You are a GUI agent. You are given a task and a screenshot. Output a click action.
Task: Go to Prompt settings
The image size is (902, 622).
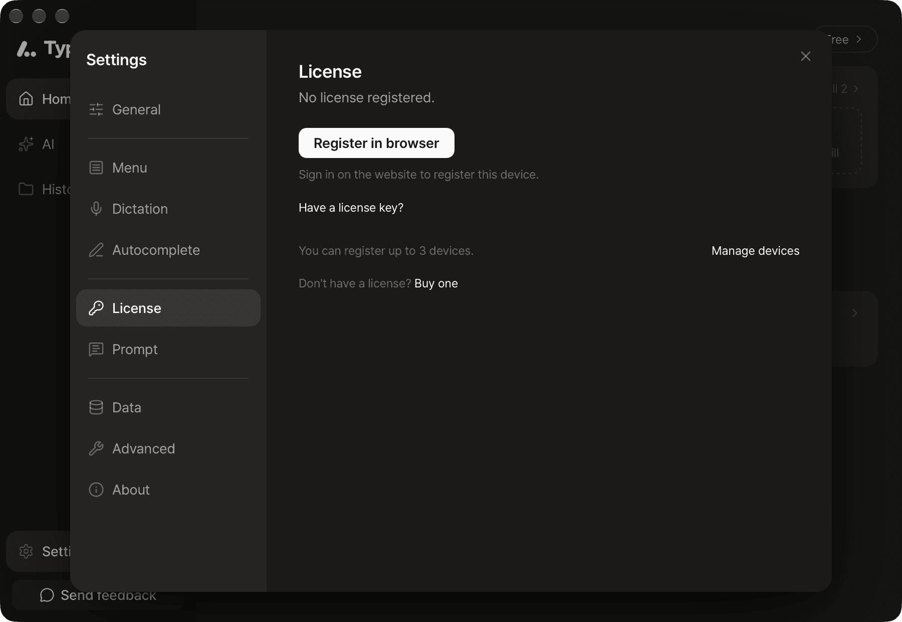click(168, 349)
